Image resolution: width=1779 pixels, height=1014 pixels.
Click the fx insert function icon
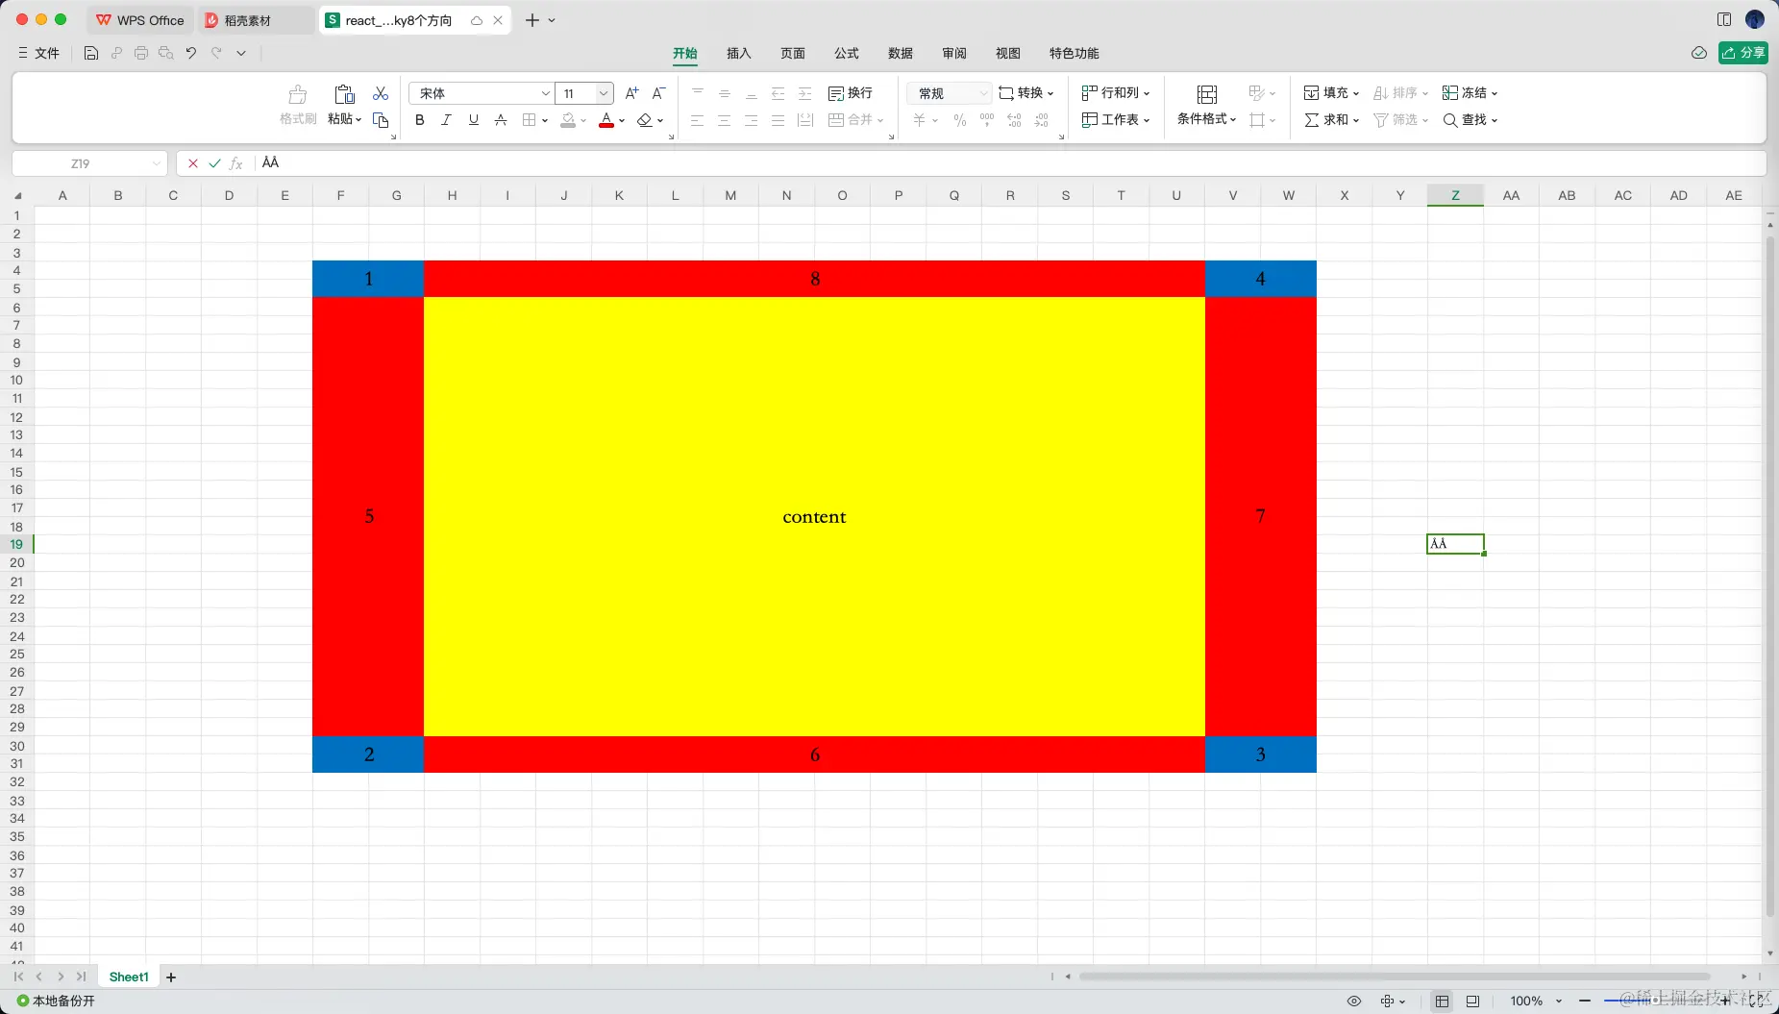236,163
